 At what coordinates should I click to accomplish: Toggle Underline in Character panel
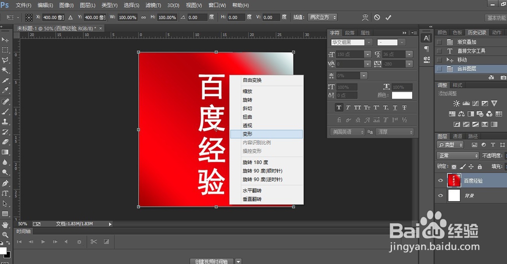pyautogui.click(x=395, y=108)
